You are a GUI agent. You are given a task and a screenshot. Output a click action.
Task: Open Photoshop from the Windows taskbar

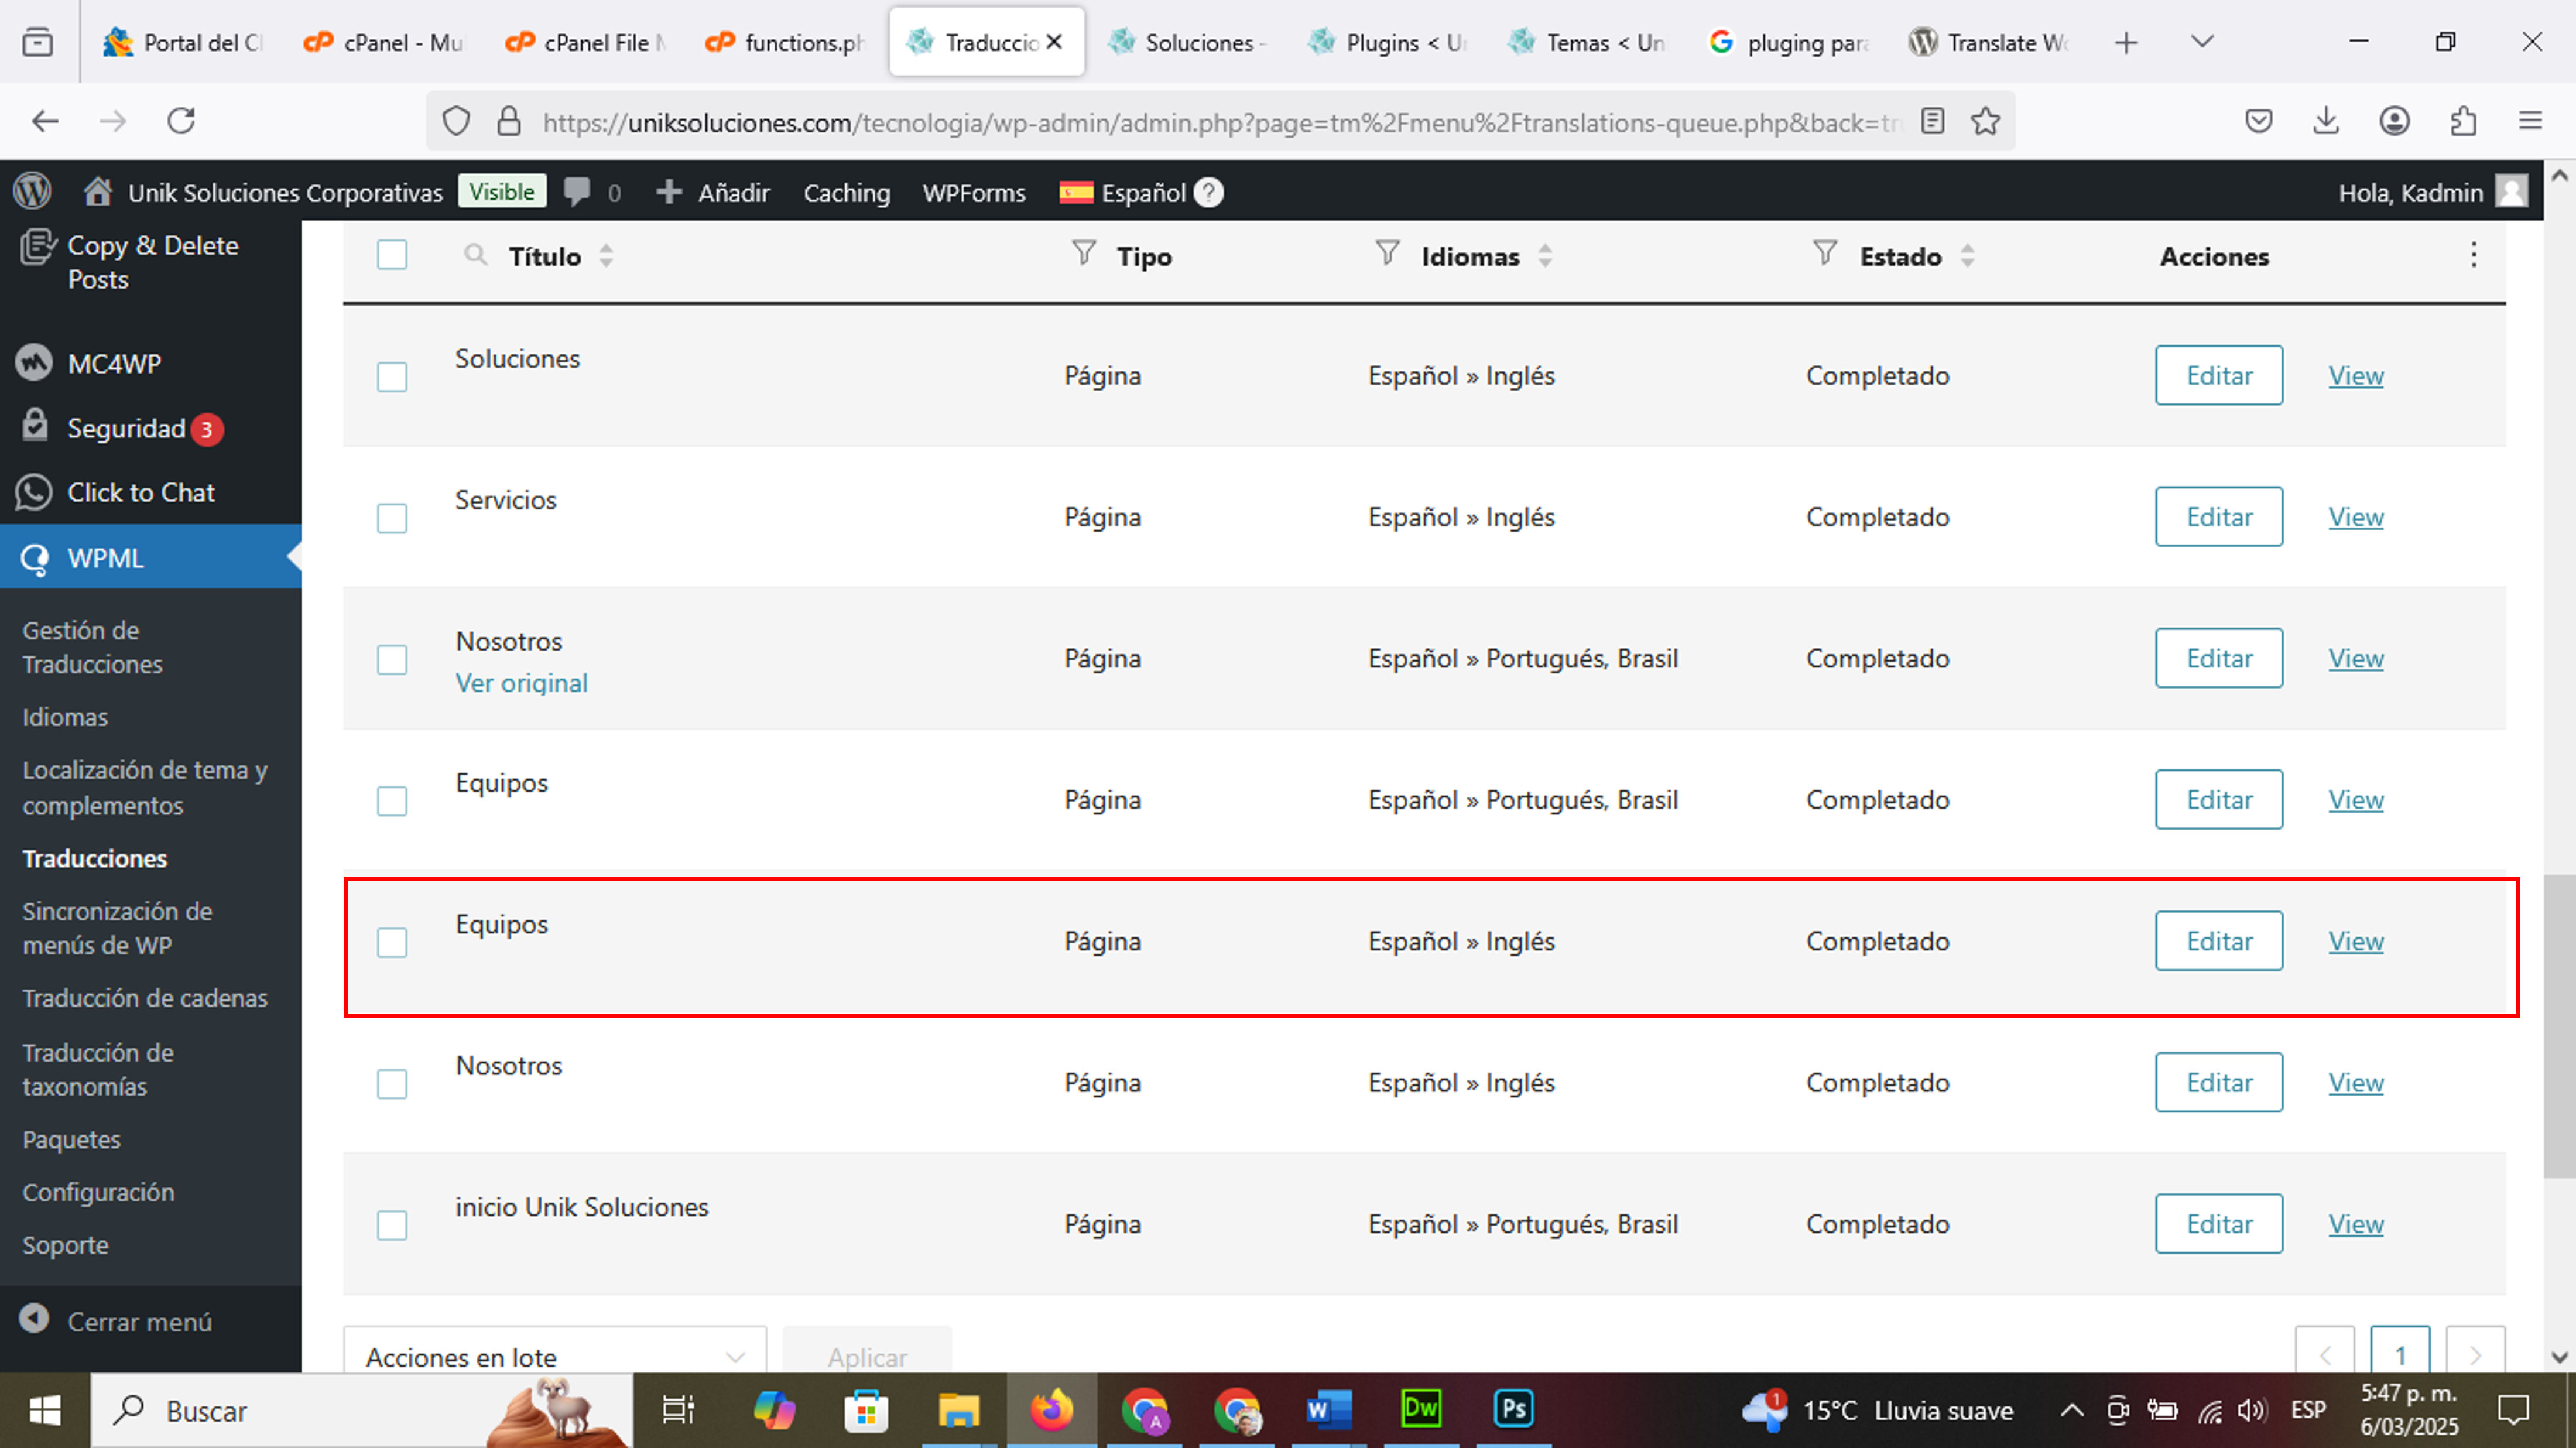(1513, 1410)
